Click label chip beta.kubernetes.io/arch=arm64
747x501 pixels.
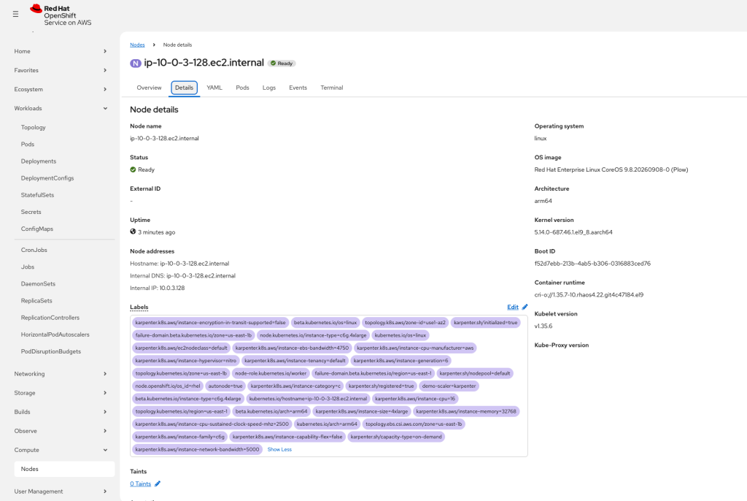coord(271,411)
